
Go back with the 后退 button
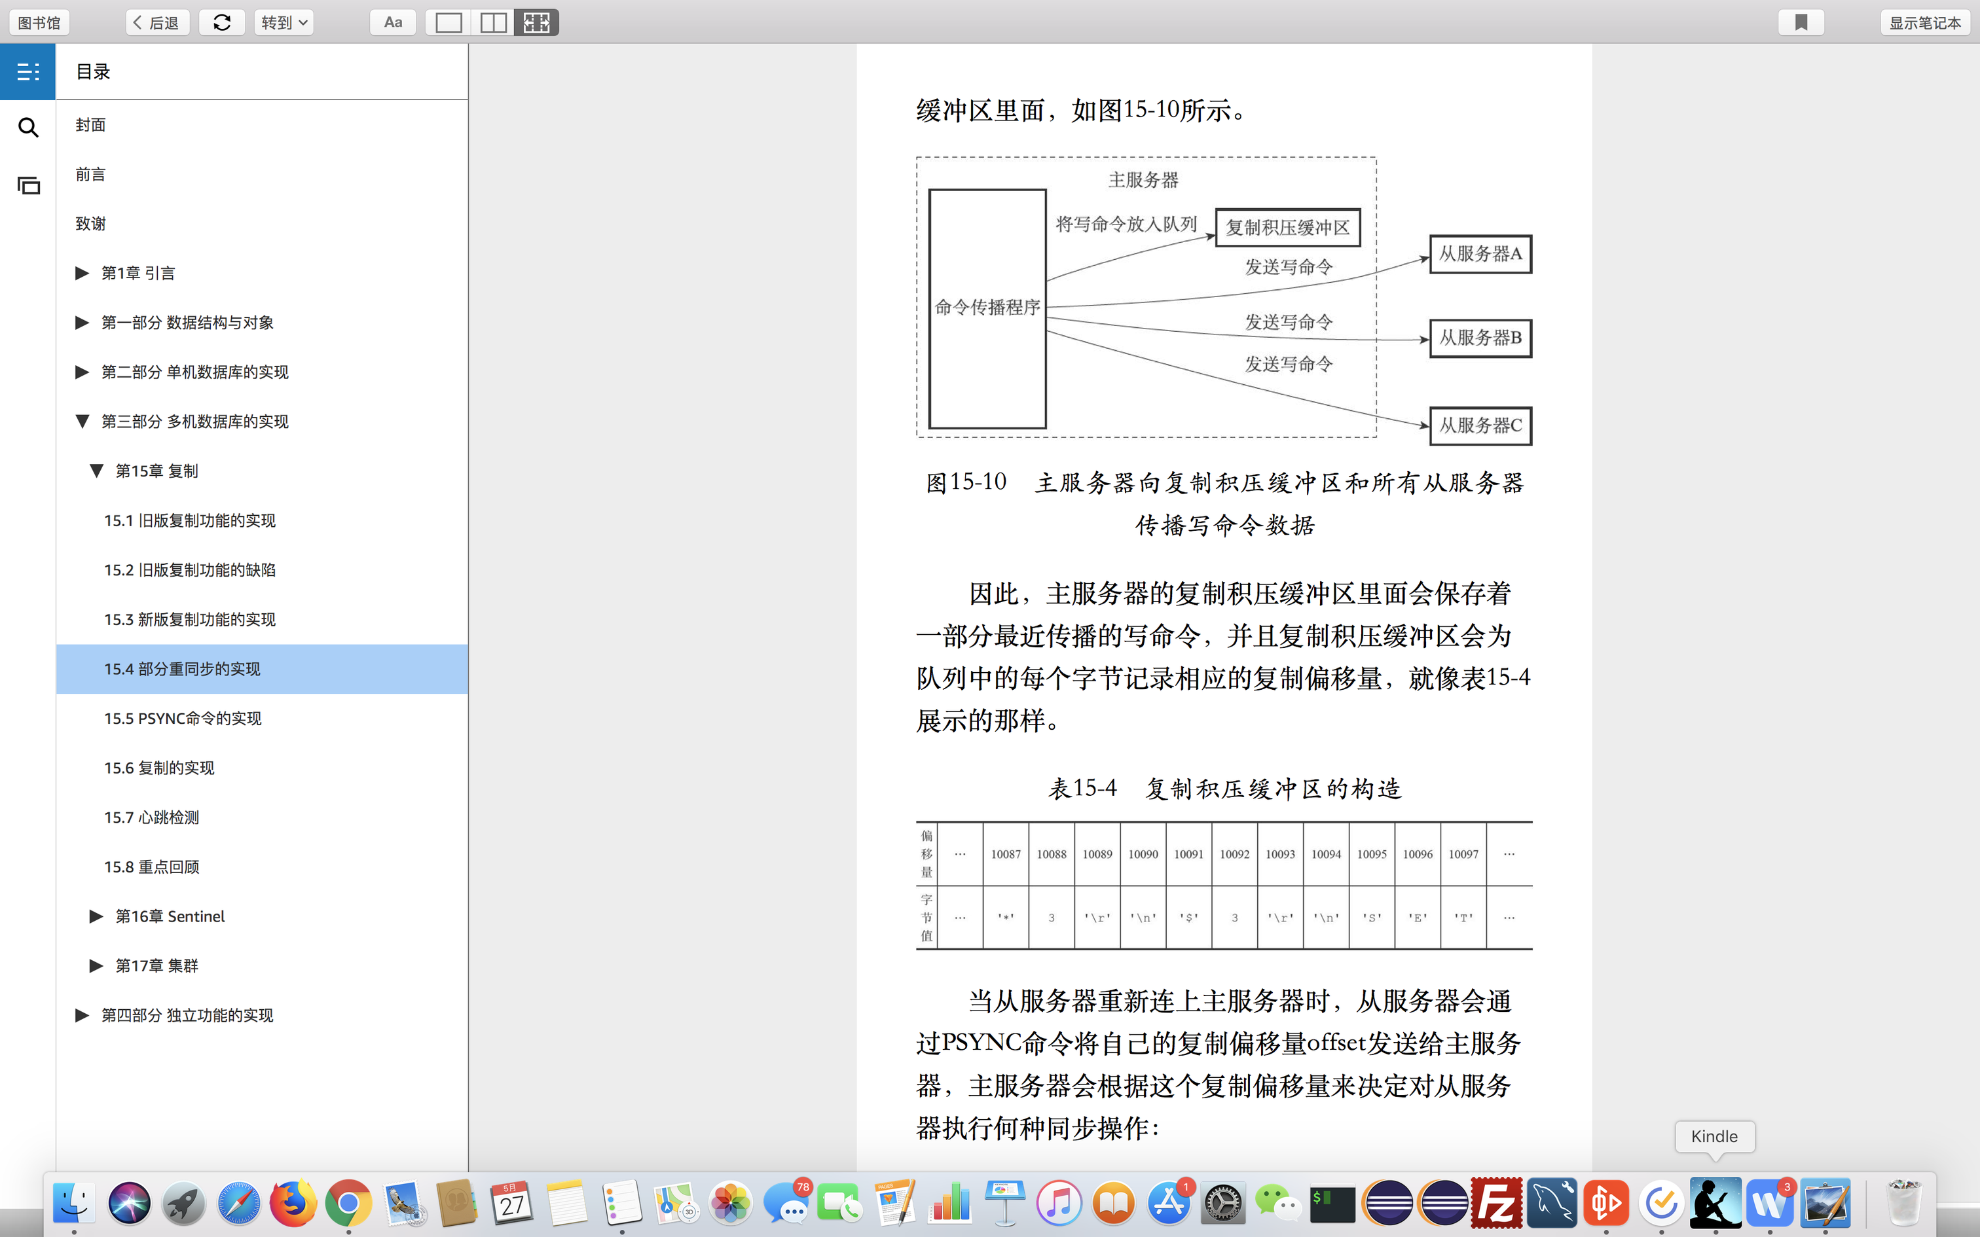pos(157,23)
